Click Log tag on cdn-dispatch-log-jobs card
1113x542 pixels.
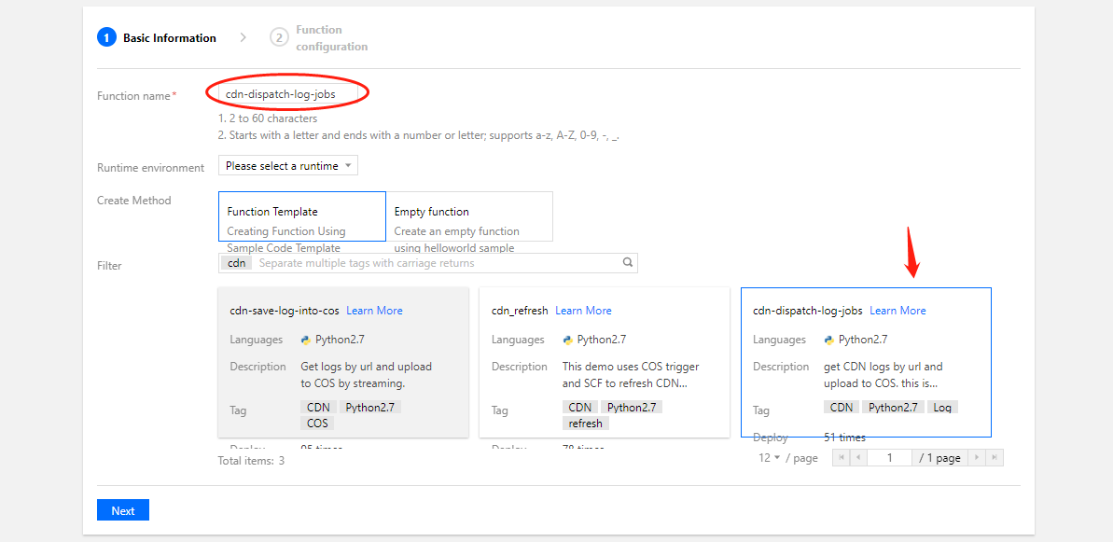942,408
